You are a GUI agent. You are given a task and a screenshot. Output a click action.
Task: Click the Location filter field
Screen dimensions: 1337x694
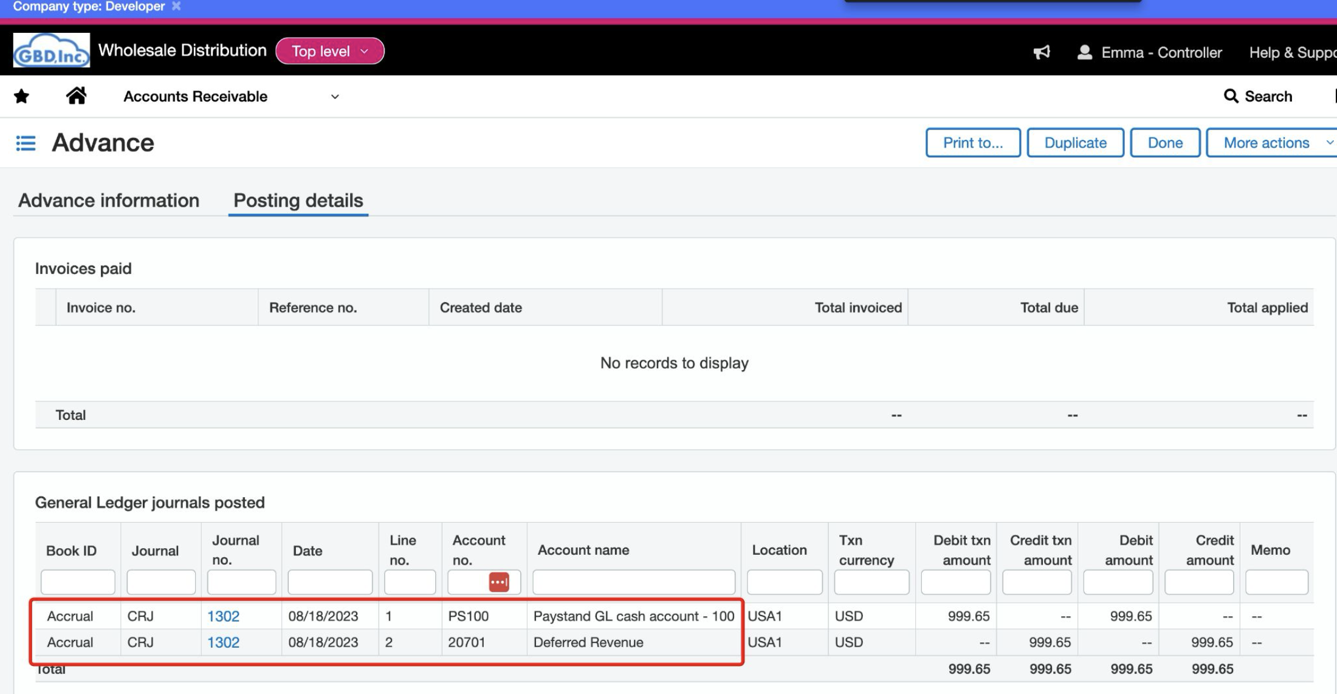(x=785, y=582)
